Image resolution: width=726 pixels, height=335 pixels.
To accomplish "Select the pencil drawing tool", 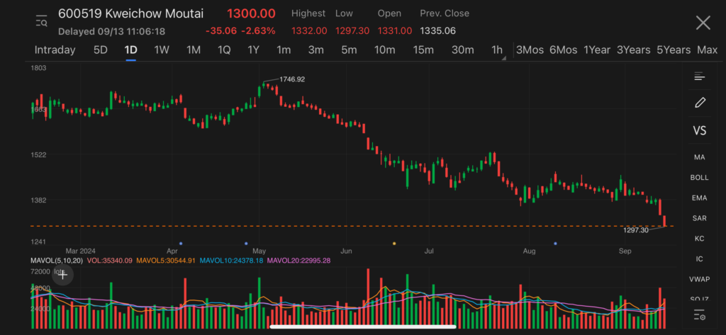I will point(700,103).
